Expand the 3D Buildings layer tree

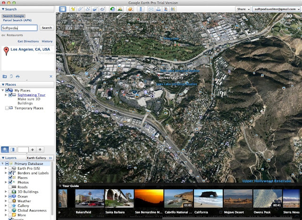(6, 192)
